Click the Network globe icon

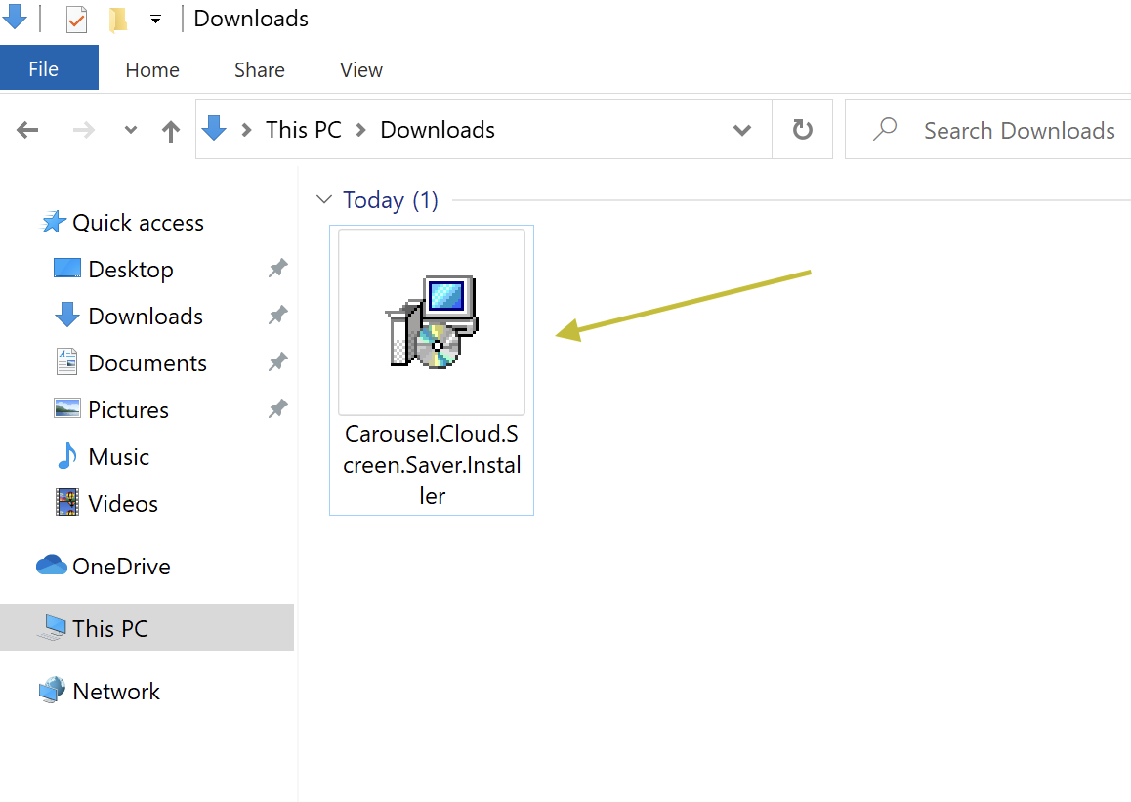(52, 691)
